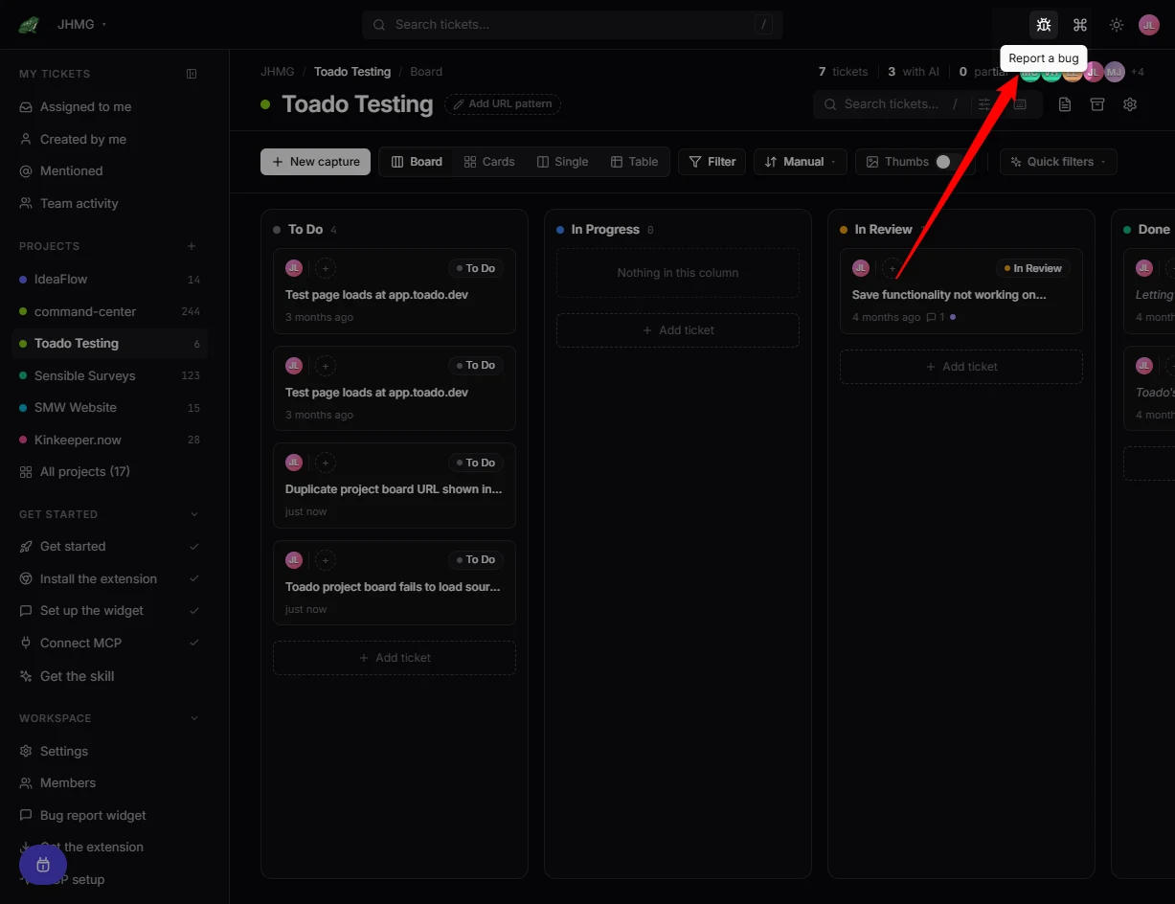Add ticket in the In Progress column
The width and height of the screenshot is (1175, 904).
point(678,329)
